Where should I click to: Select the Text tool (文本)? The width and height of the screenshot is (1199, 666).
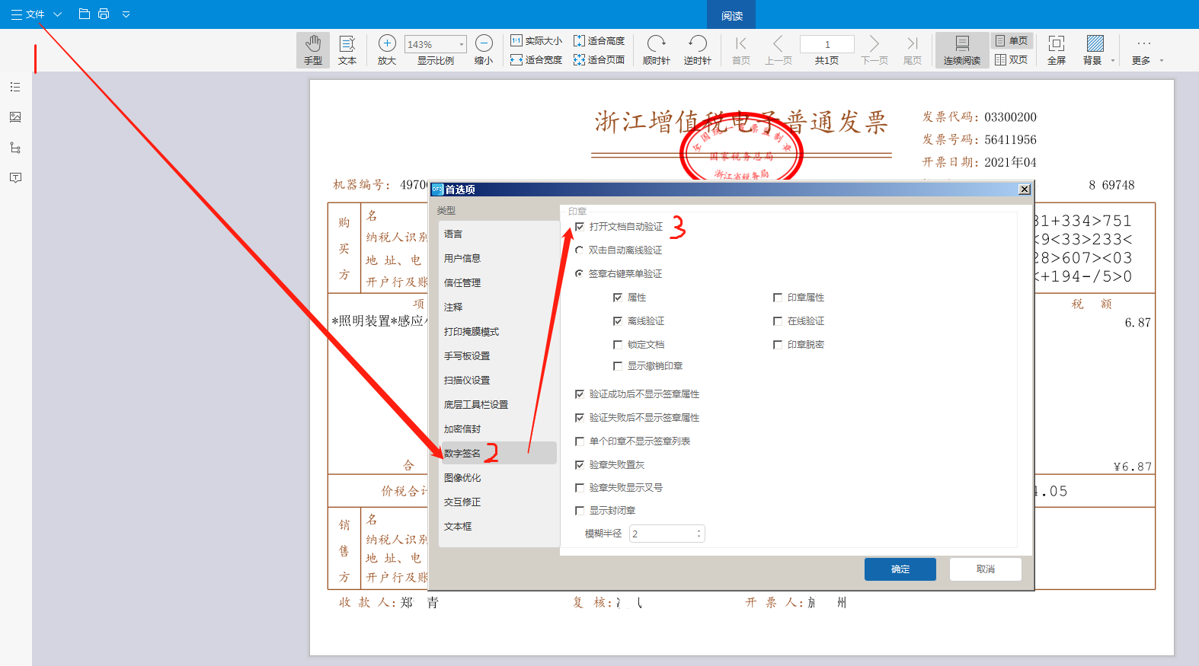tap(347, 50)
